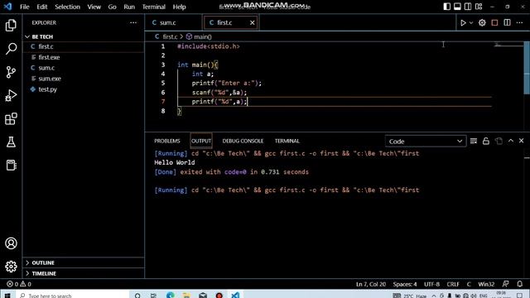The width and height of the screenshot is (530, 298).
Task: Select first.c in the explorer tree
Action: [x=84, y=46]
